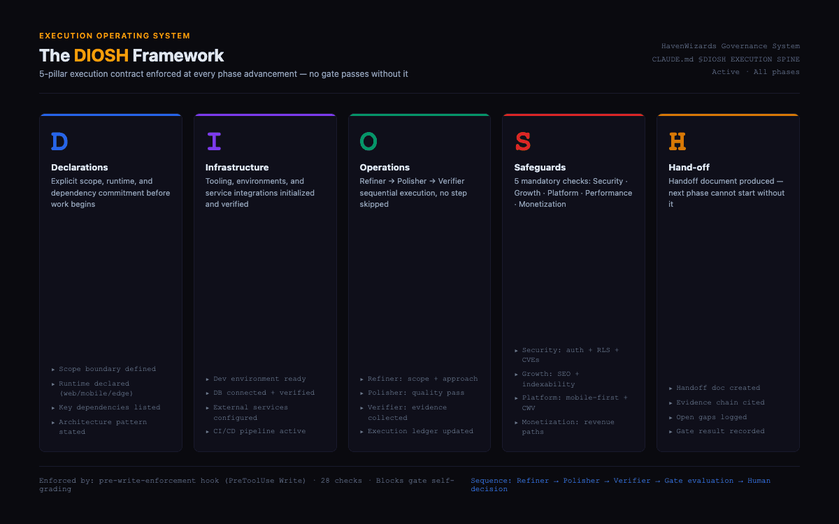This screenshot has height=524, width=839.
Task: Click 'Polisher: quality pass' item
Action: 412,393
